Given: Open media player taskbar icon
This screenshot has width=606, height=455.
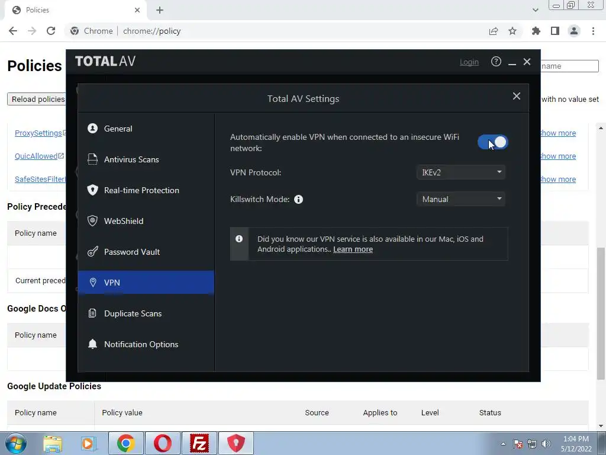Looking at the screenshot, I should (x=89, y=443).
